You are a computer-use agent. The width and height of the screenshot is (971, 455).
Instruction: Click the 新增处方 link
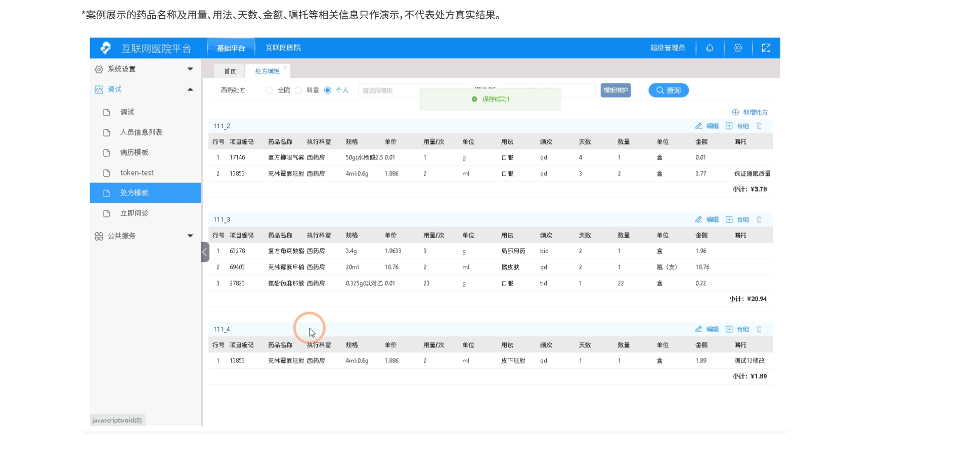point(755,112)
